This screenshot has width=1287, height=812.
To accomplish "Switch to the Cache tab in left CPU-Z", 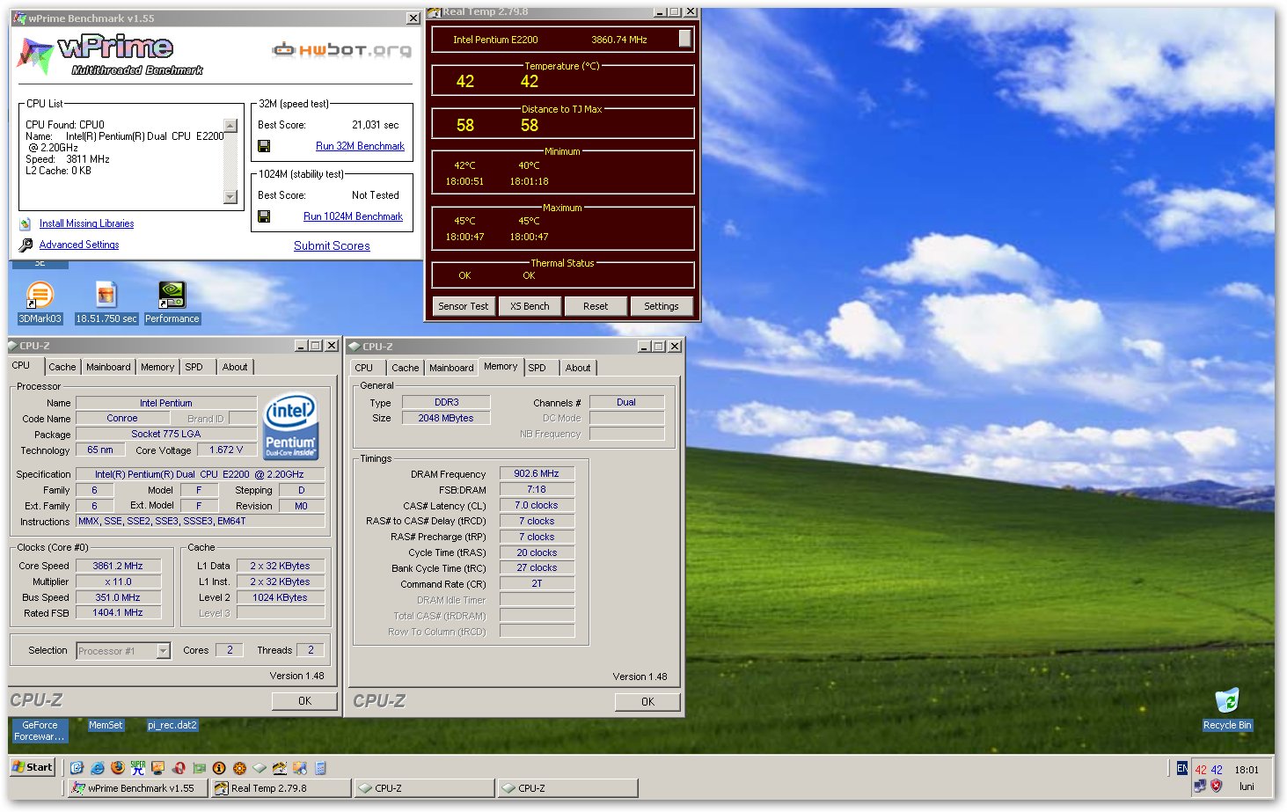I will (62, 367).
